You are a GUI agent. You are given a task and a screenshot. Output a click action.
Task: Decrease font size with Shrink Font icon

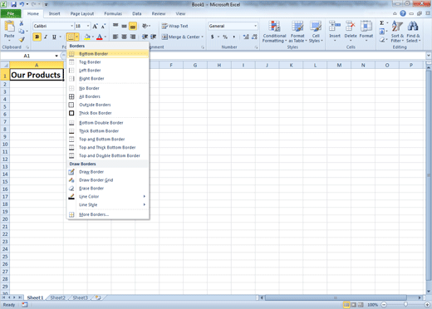pyautogui.click(x=103, y=27)
